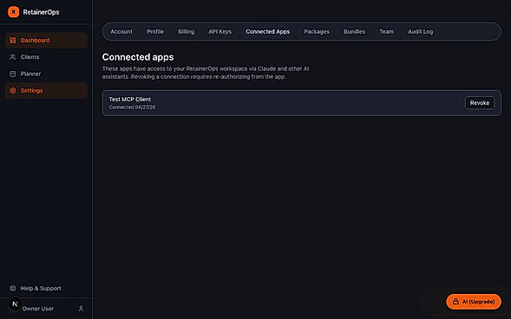
Task: Click the Settings gear icon
Action: pos(13,90)
